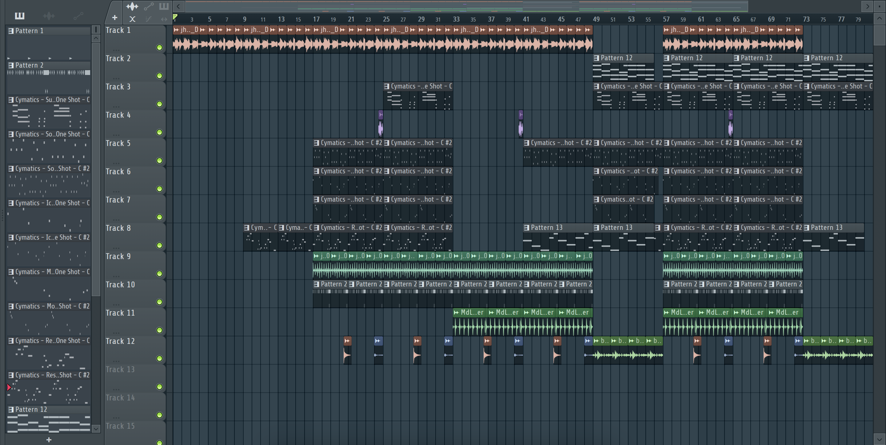Click the down arrow of the playlist vertical scrollbar
This screenshot has width=886, height=445.
pos(880,439)
